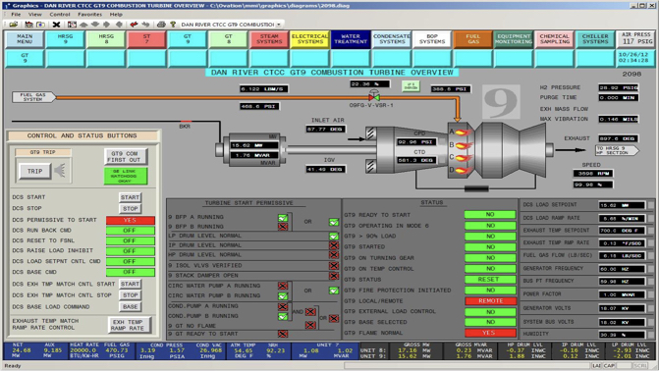Viewport: 659px width, 371px height.
Task: Click the 9 BFP B RUNNING red X indicator
Action: (x=283, y=227)
